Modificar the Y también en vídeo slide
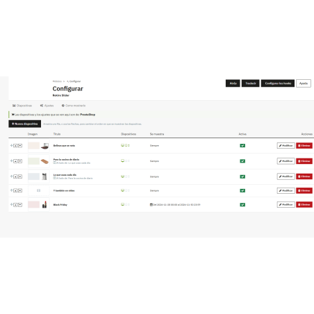Viewport: 314px width, 314px height. [x=286, y=190]
